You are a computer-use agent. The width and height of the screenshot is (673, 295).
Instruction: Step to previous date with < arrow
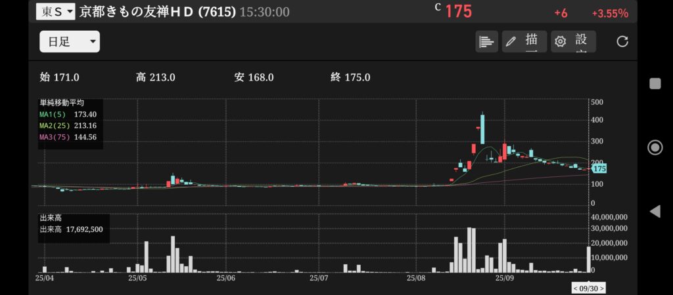[x=576, y=288]
